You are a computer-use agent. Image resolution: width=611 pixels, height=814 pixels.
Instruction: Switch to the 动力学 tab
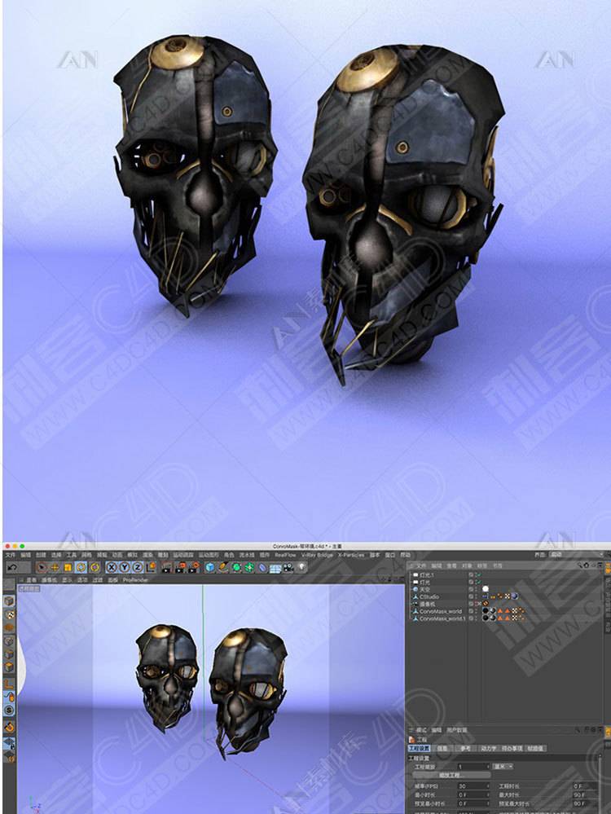pos(489,749)
